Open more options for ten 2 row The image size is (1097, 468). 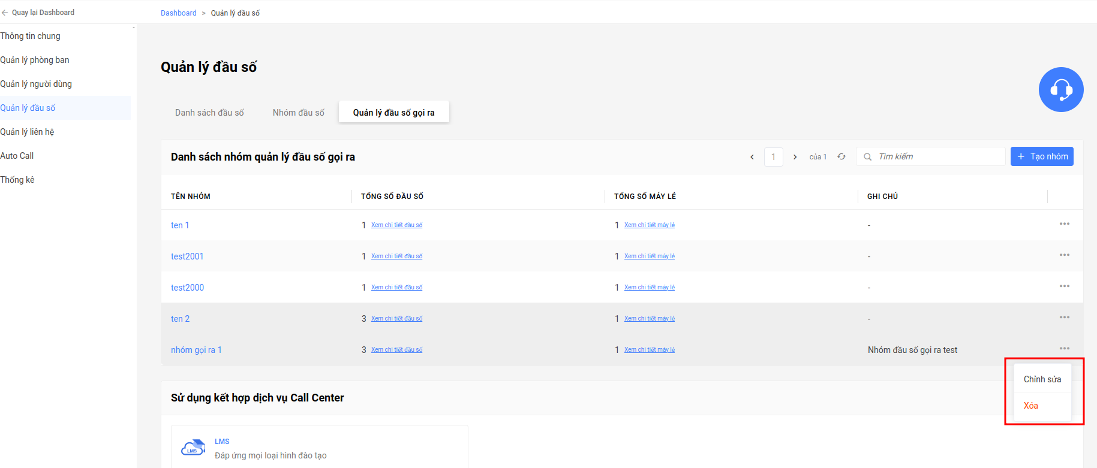click(x=1065, y=317)
